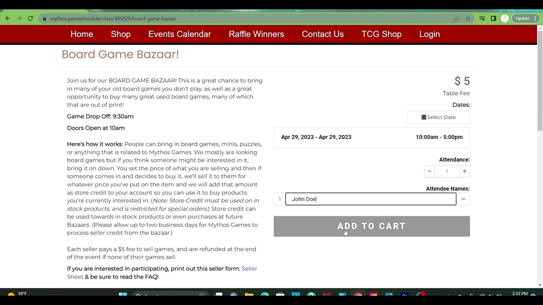
Task: Click the attendee name field with John Doe
Action: [x=371, y=199]
